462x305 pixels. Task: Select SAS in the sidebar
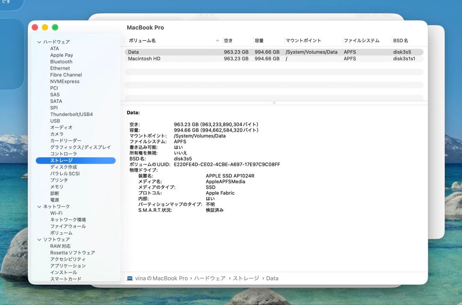click(x=55, y=95)
